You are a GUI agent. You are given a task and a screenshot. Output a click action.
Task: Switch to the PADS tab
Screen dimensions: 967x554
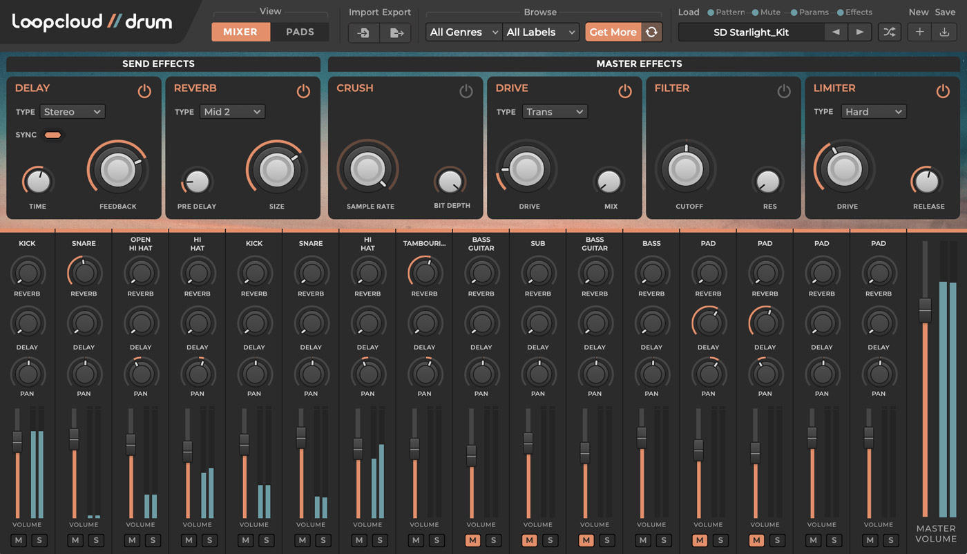tap(300, 32)
